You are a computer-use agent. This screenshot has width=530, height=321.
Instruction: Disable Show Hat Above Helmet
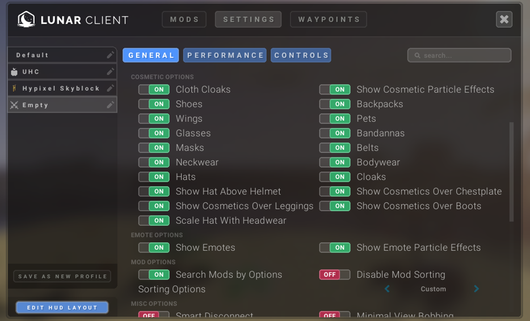coord(154,191)
